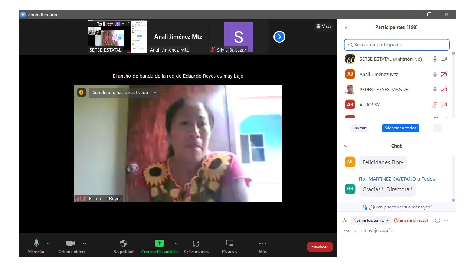This screenshot has width=475, height=267.
Task: Collapse the Chat panel chevron
Action: 346,146
